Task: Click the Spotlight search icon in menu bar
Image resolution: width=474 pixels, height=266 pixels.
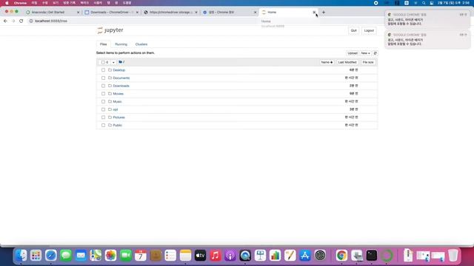Action: pyautogui.click(x=424, y=3)
